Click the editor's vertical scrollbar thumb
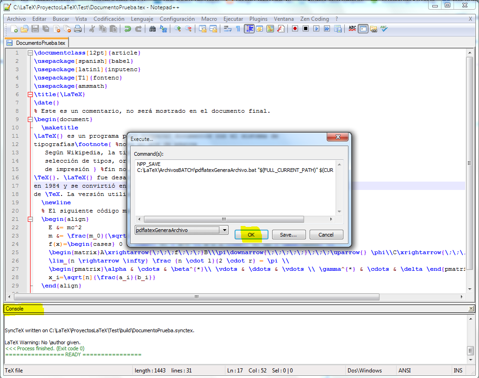 click(470, 164)
